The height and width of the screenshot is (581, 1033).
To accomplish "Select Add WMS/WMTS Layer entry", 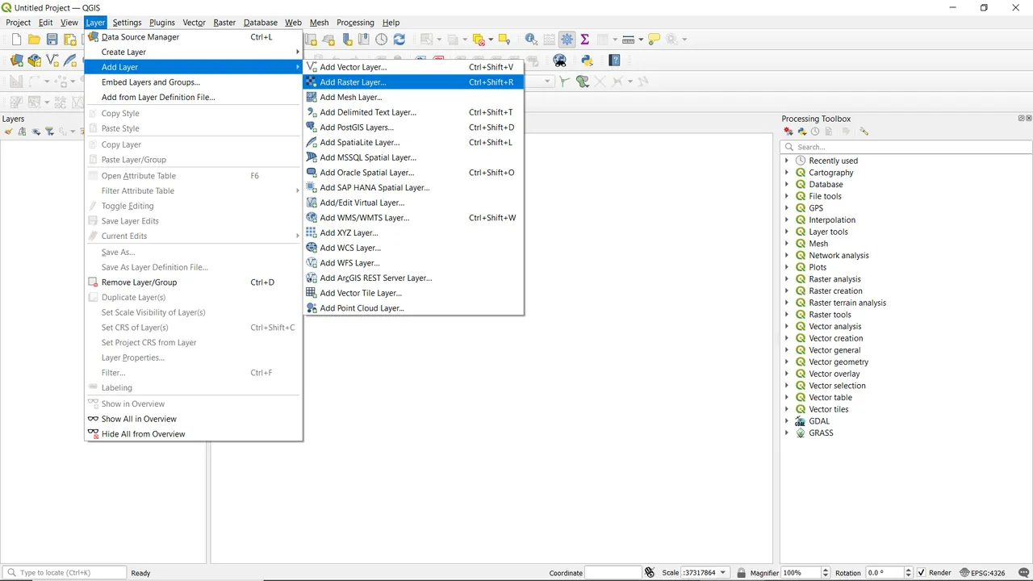I will 413,218.
